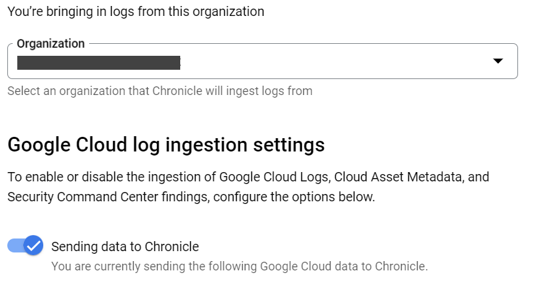Click the 'Organization' field label
The height and width of the screenshot is (289, 542).
(x=51, y=44)
